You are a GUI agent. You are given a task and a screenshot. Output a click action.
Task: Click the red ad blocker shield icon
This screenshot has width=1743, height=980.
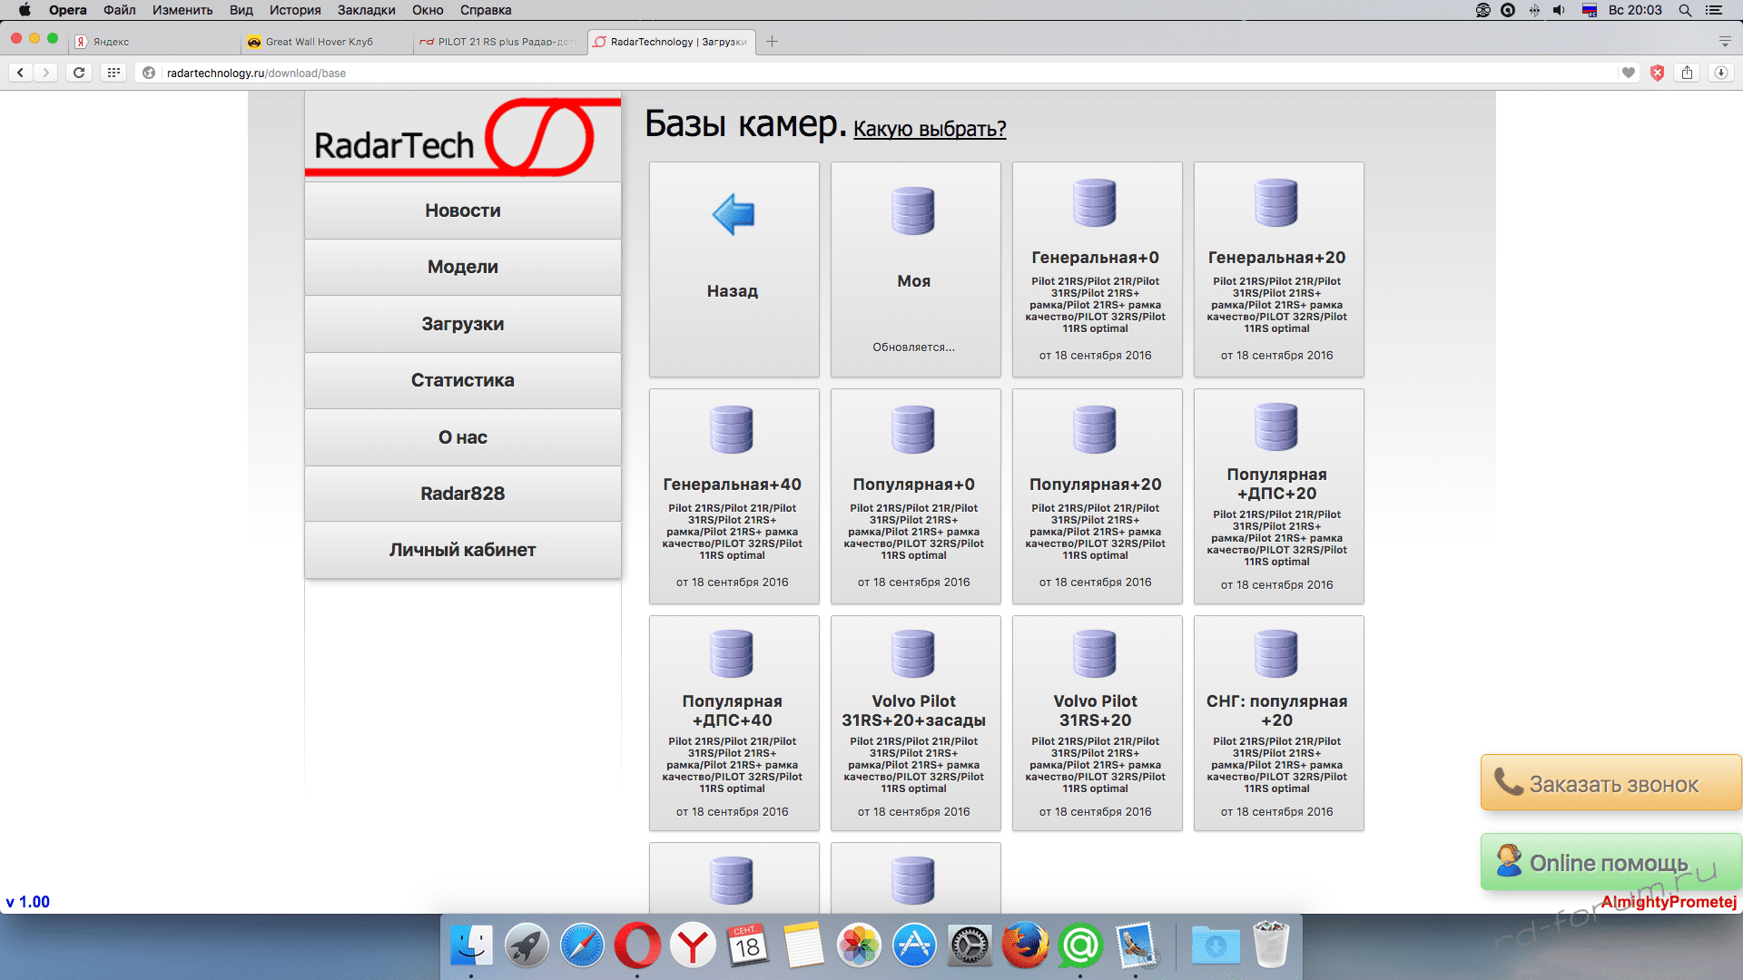point(1657,73)
